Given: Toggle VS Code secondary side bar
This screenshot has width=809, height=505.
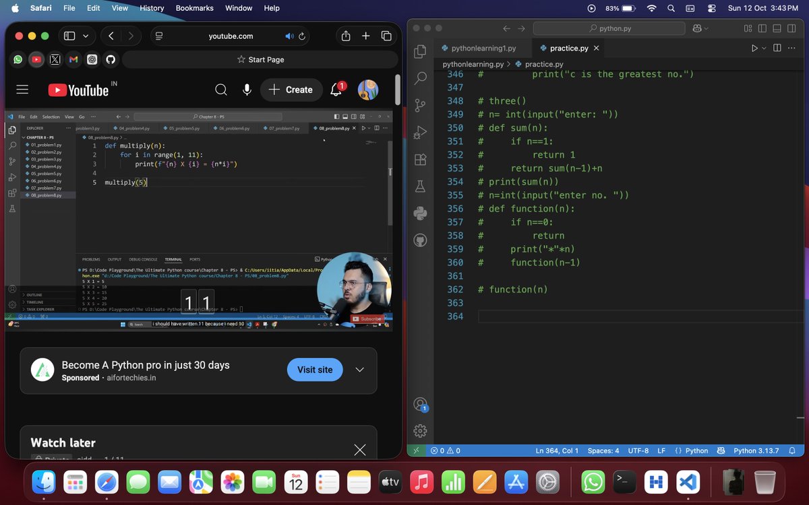Looking at the screenshot, I should pyautogui.click(x=792, y=28).
